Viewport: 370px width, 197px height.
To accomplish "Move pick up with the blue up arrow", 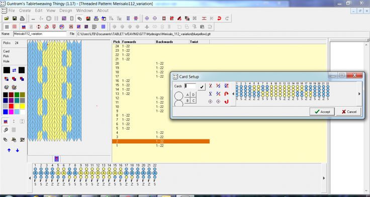I will click(9, 150).
